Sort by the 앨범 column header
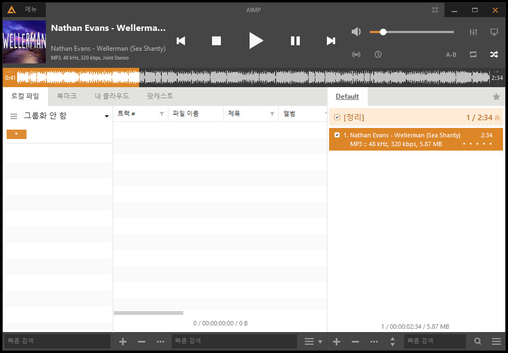508x353 pixels. point(289,114)
